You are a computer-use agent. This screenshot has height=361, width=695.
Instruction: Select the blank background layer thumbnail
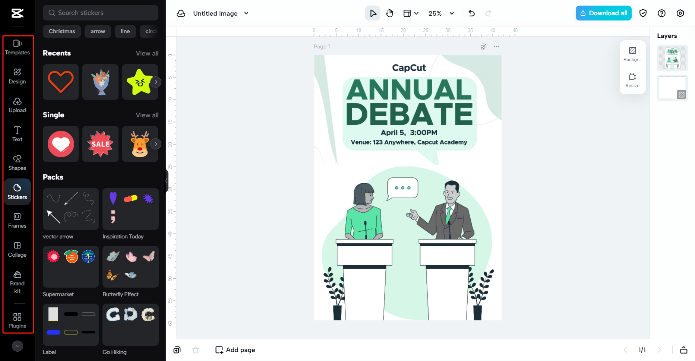[672, 88]
